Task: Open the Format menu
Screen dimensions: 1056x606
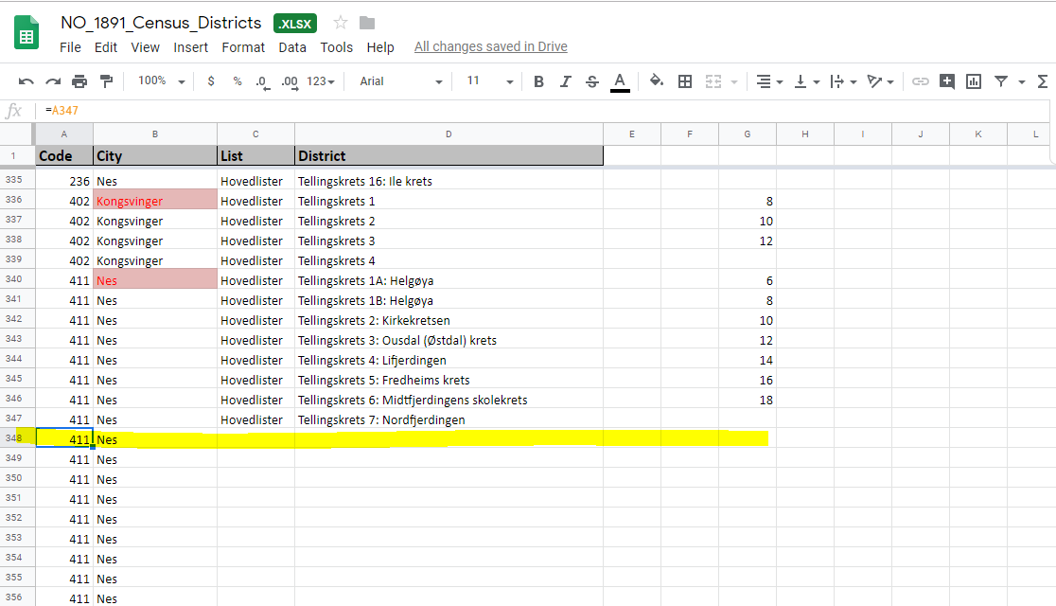Action: [x=243, y=47]
